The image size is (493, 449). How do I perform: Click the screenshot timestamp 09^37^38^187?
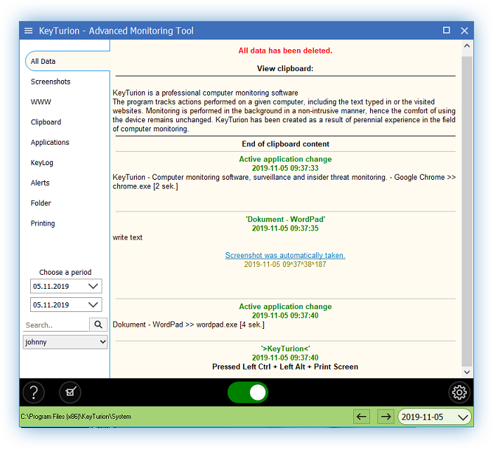pos(285,264)
